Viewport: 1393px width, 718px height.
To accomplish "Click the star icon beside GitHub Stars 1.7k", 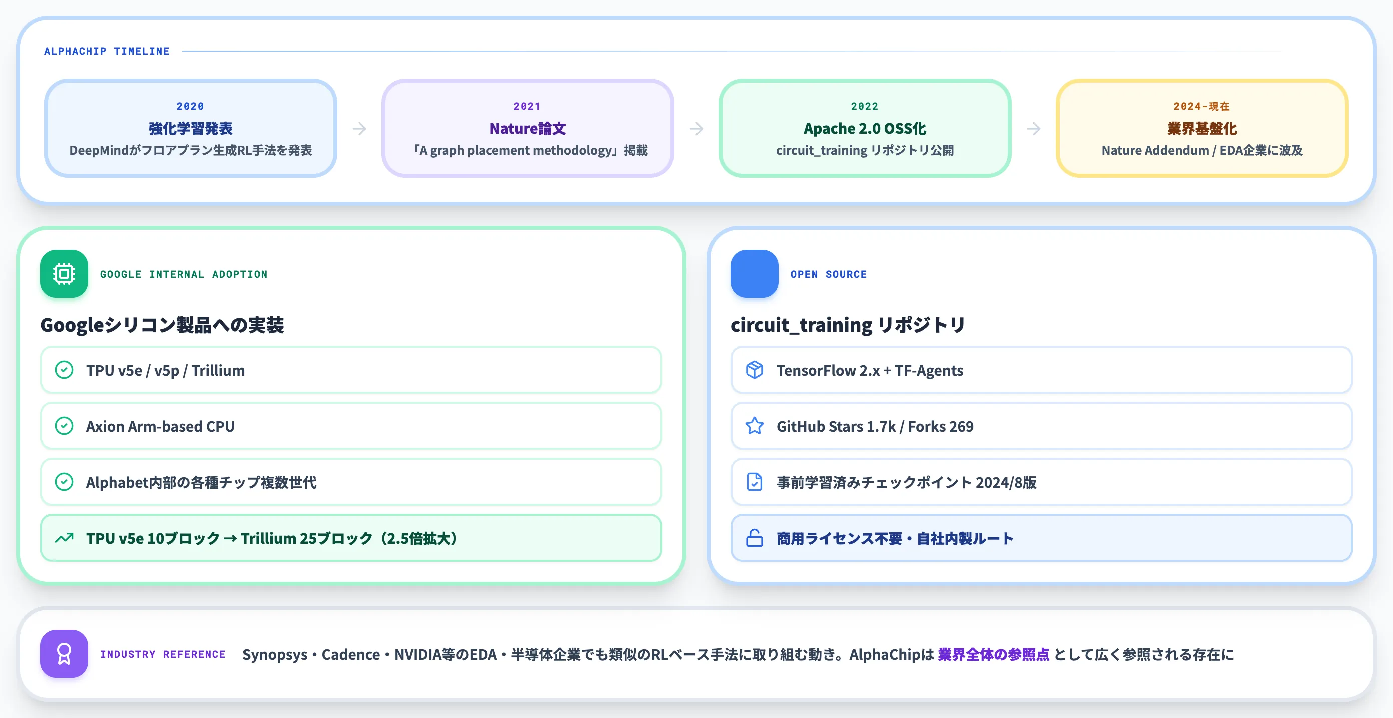I will point(755,426).
